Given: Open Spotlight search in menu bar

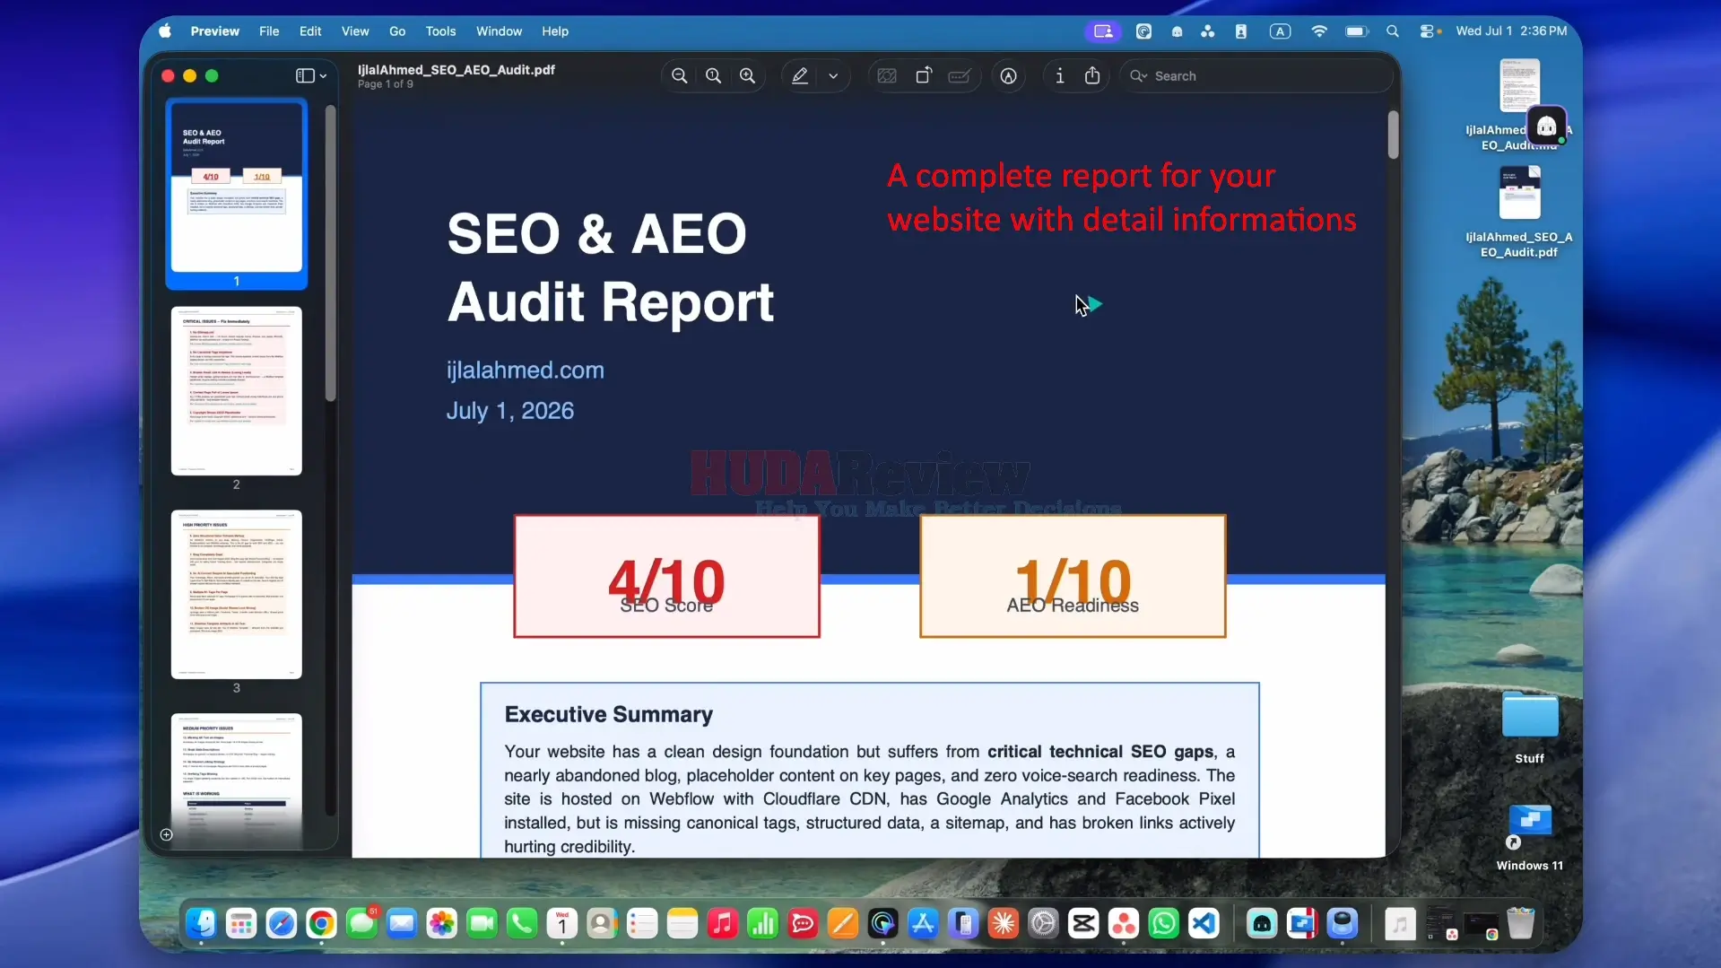Looking at the screenshot, I should click(1393, 31).
